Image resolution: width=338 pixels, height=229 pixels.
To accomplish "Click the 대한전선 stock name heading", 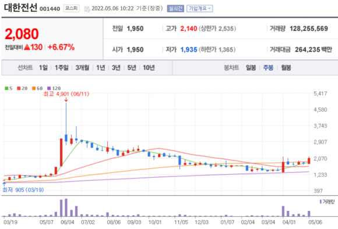I will coord(20,8).
